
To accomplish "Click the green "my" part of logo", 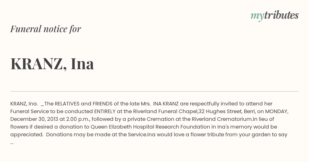I will click(x=257, y=16).
